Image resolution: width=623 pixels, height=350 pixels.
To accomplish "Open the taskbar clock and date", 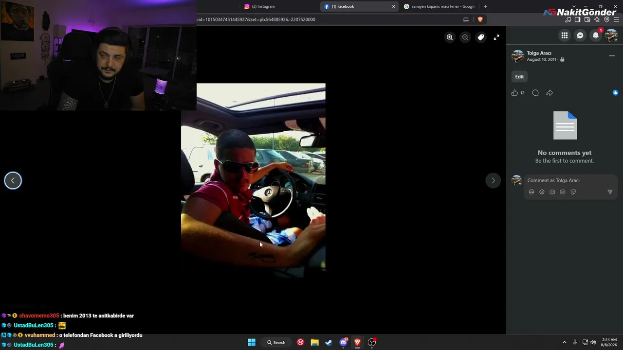I will click(x=609, y=342).
